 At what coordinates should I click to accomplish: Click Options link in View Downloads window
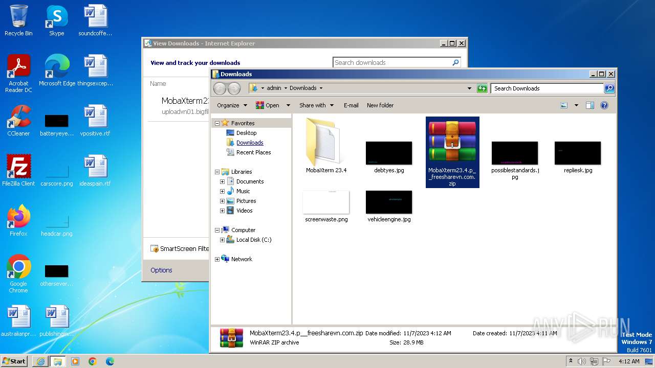(161, 270)
